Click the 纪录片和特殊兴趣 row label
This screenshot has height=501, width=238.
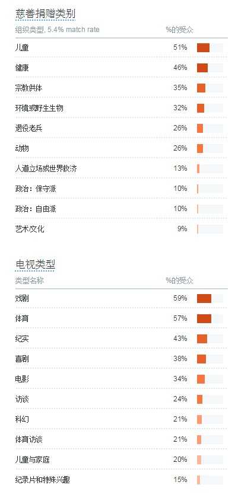click(42, 480)
